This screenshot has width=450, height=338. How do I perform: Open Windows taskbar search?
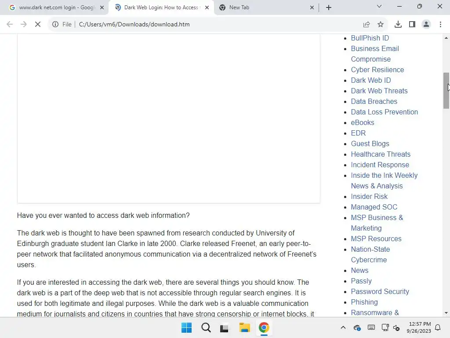pyautogui.click(x=206, y=327)
